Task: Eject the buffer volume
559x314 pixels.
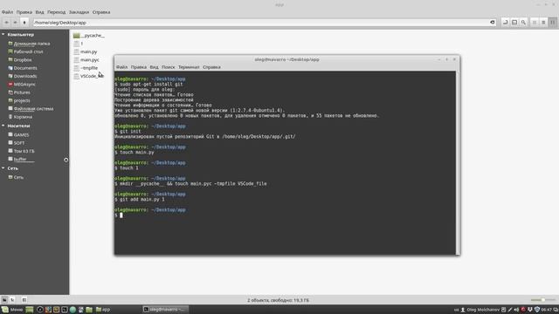Action: 66,160
